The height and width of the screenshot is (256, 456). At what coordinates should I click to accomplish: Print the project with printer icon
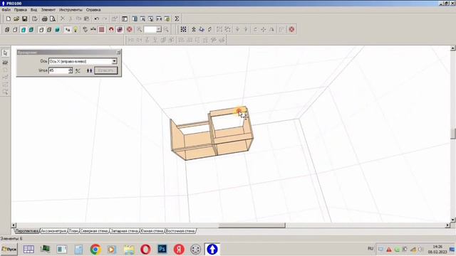pyautogui.click(x=44, y=19)
